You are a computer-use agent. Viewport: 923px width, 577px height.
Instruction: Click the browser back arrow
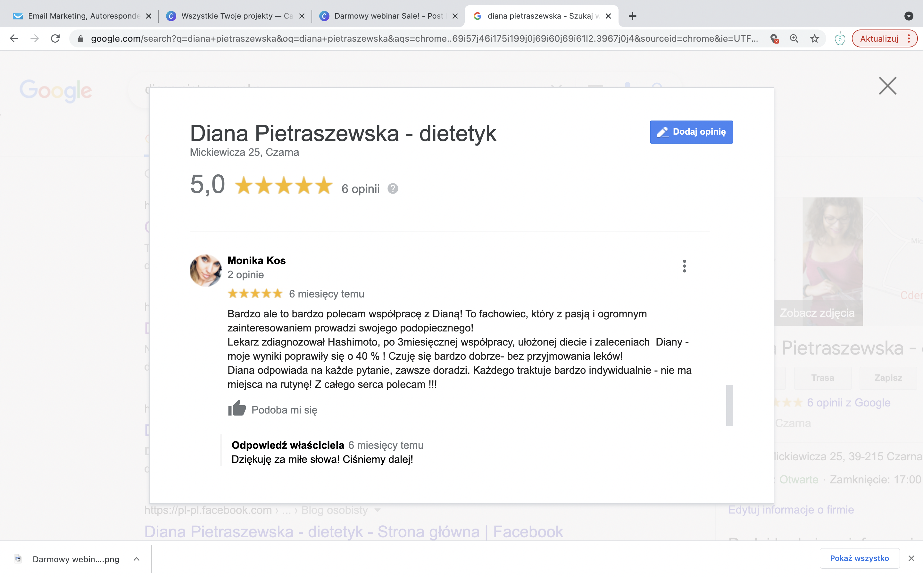14,38
